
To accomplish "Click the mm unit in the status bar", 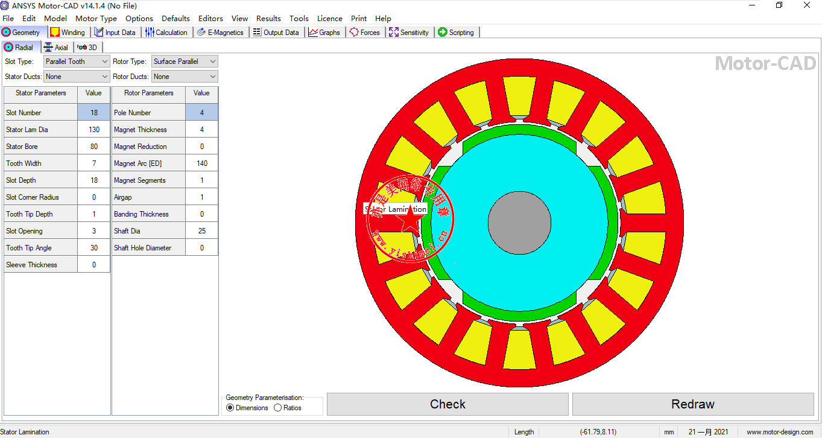I will click(x=669, y=432).
